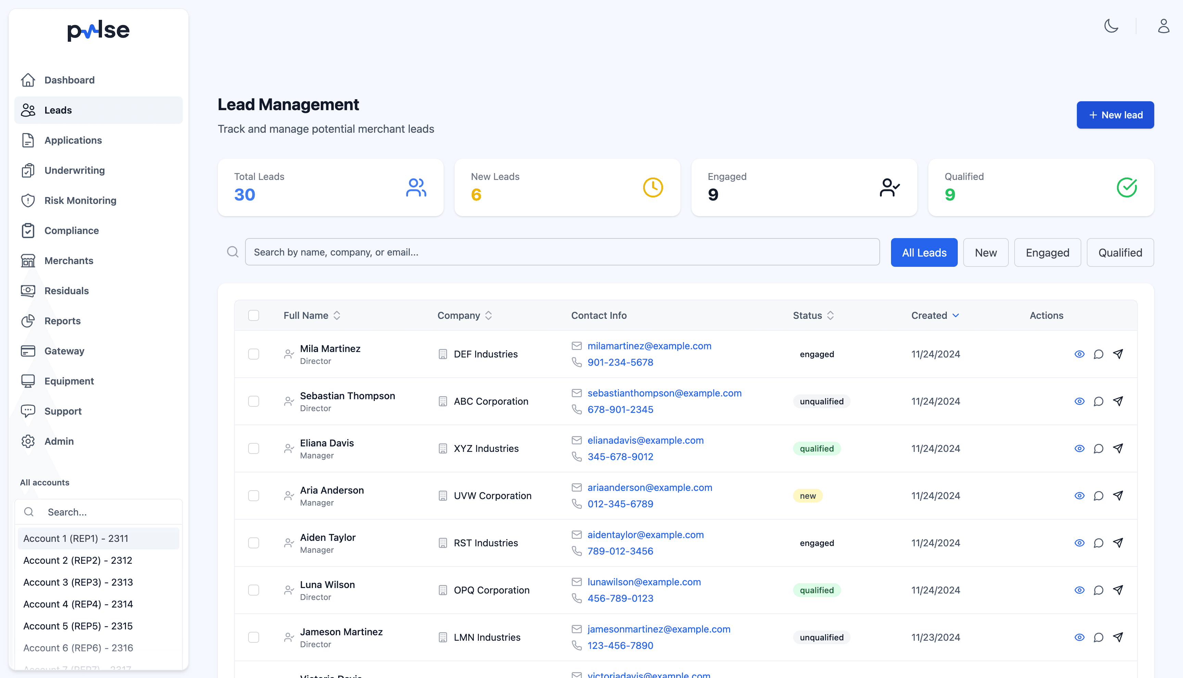This screenshot has height=678, width=1183.
Task: Select all leads via header checkbox
Action: click(254, 315)
